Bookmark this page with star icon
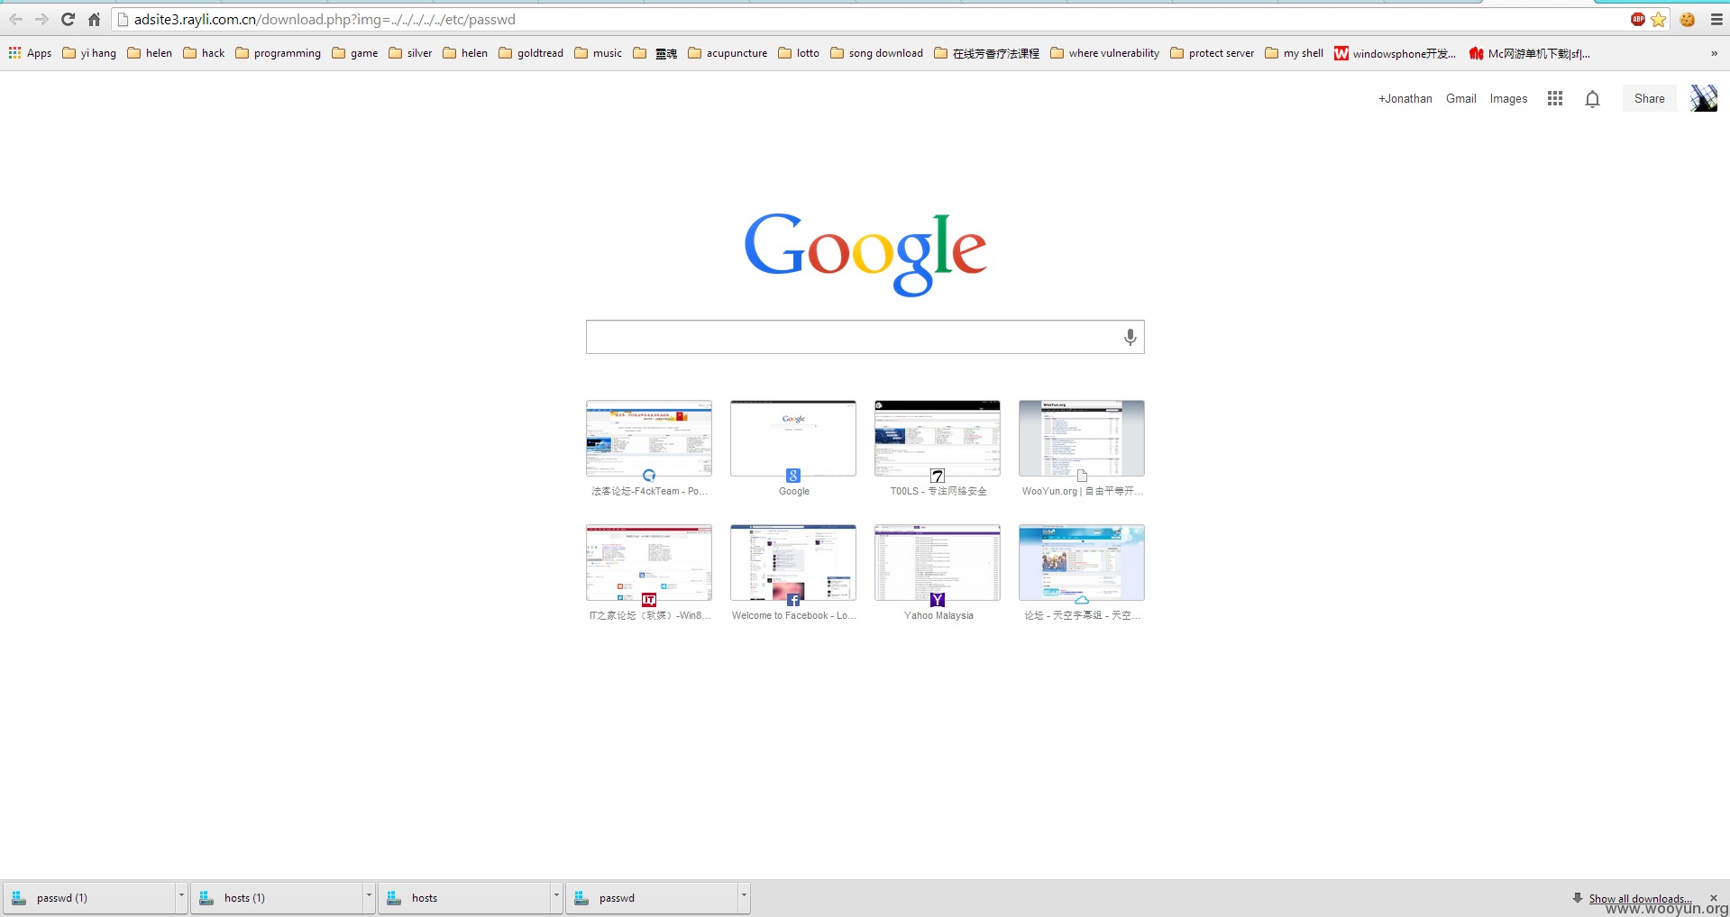Screen dimensions: 1730x917 coord(1659,19)
